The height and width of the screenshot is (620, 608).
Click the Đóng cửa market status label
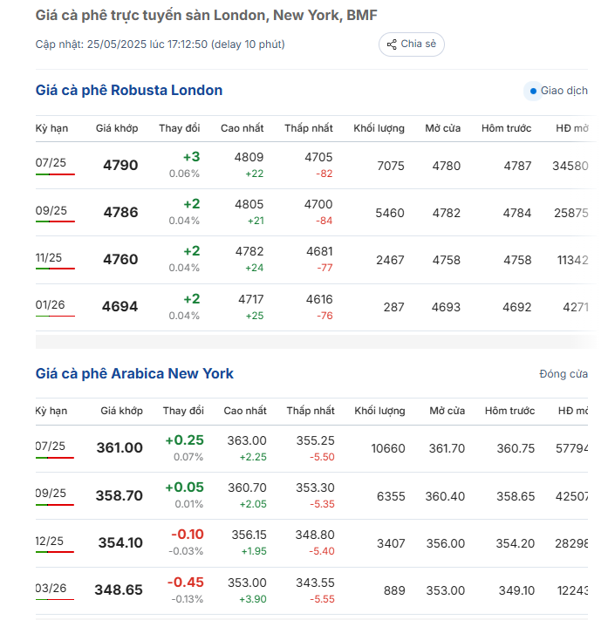tap(564, 374)
